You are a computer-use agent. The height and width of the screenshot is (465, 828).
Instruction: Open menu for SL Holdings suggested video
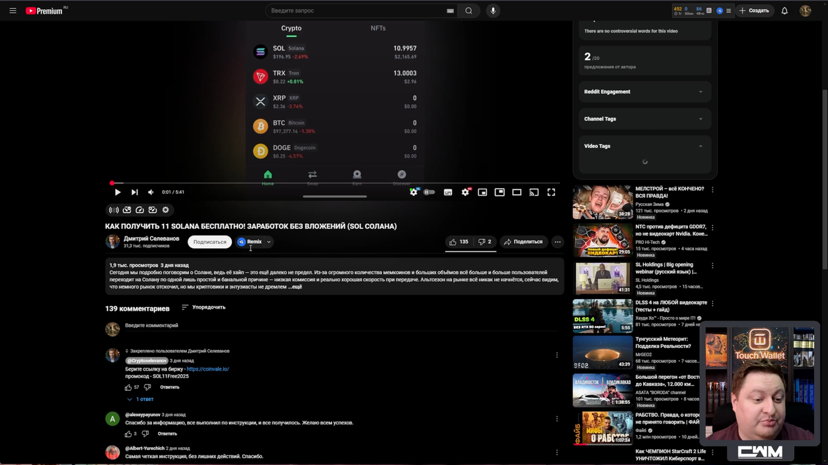(x=713, y=265)
